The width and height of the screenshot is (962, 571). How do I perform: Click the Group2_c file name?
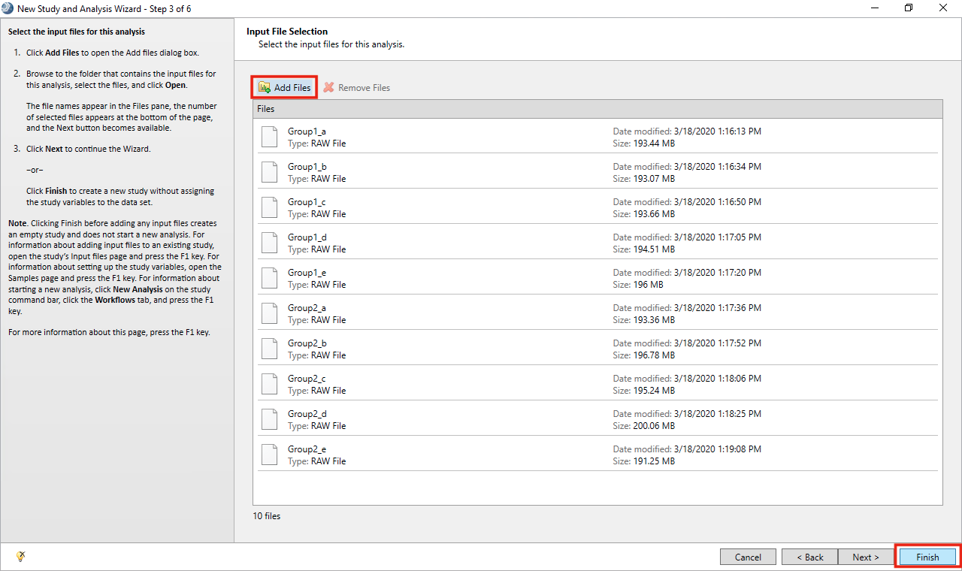[307, 379]
